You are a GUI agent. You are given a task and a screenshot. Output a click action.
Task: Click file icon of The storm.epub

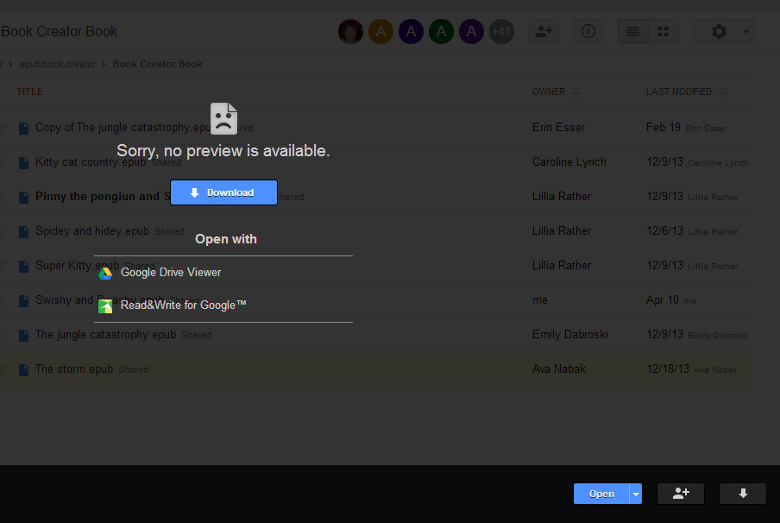coord(23,369)
